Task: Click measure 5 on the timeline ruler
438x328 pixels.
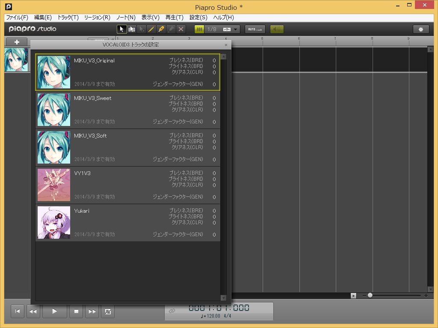Action: [x=262, y=38]
